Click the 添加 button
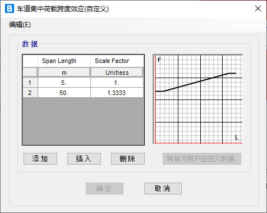Screen dimensions: 267x213 click(40, 159)
